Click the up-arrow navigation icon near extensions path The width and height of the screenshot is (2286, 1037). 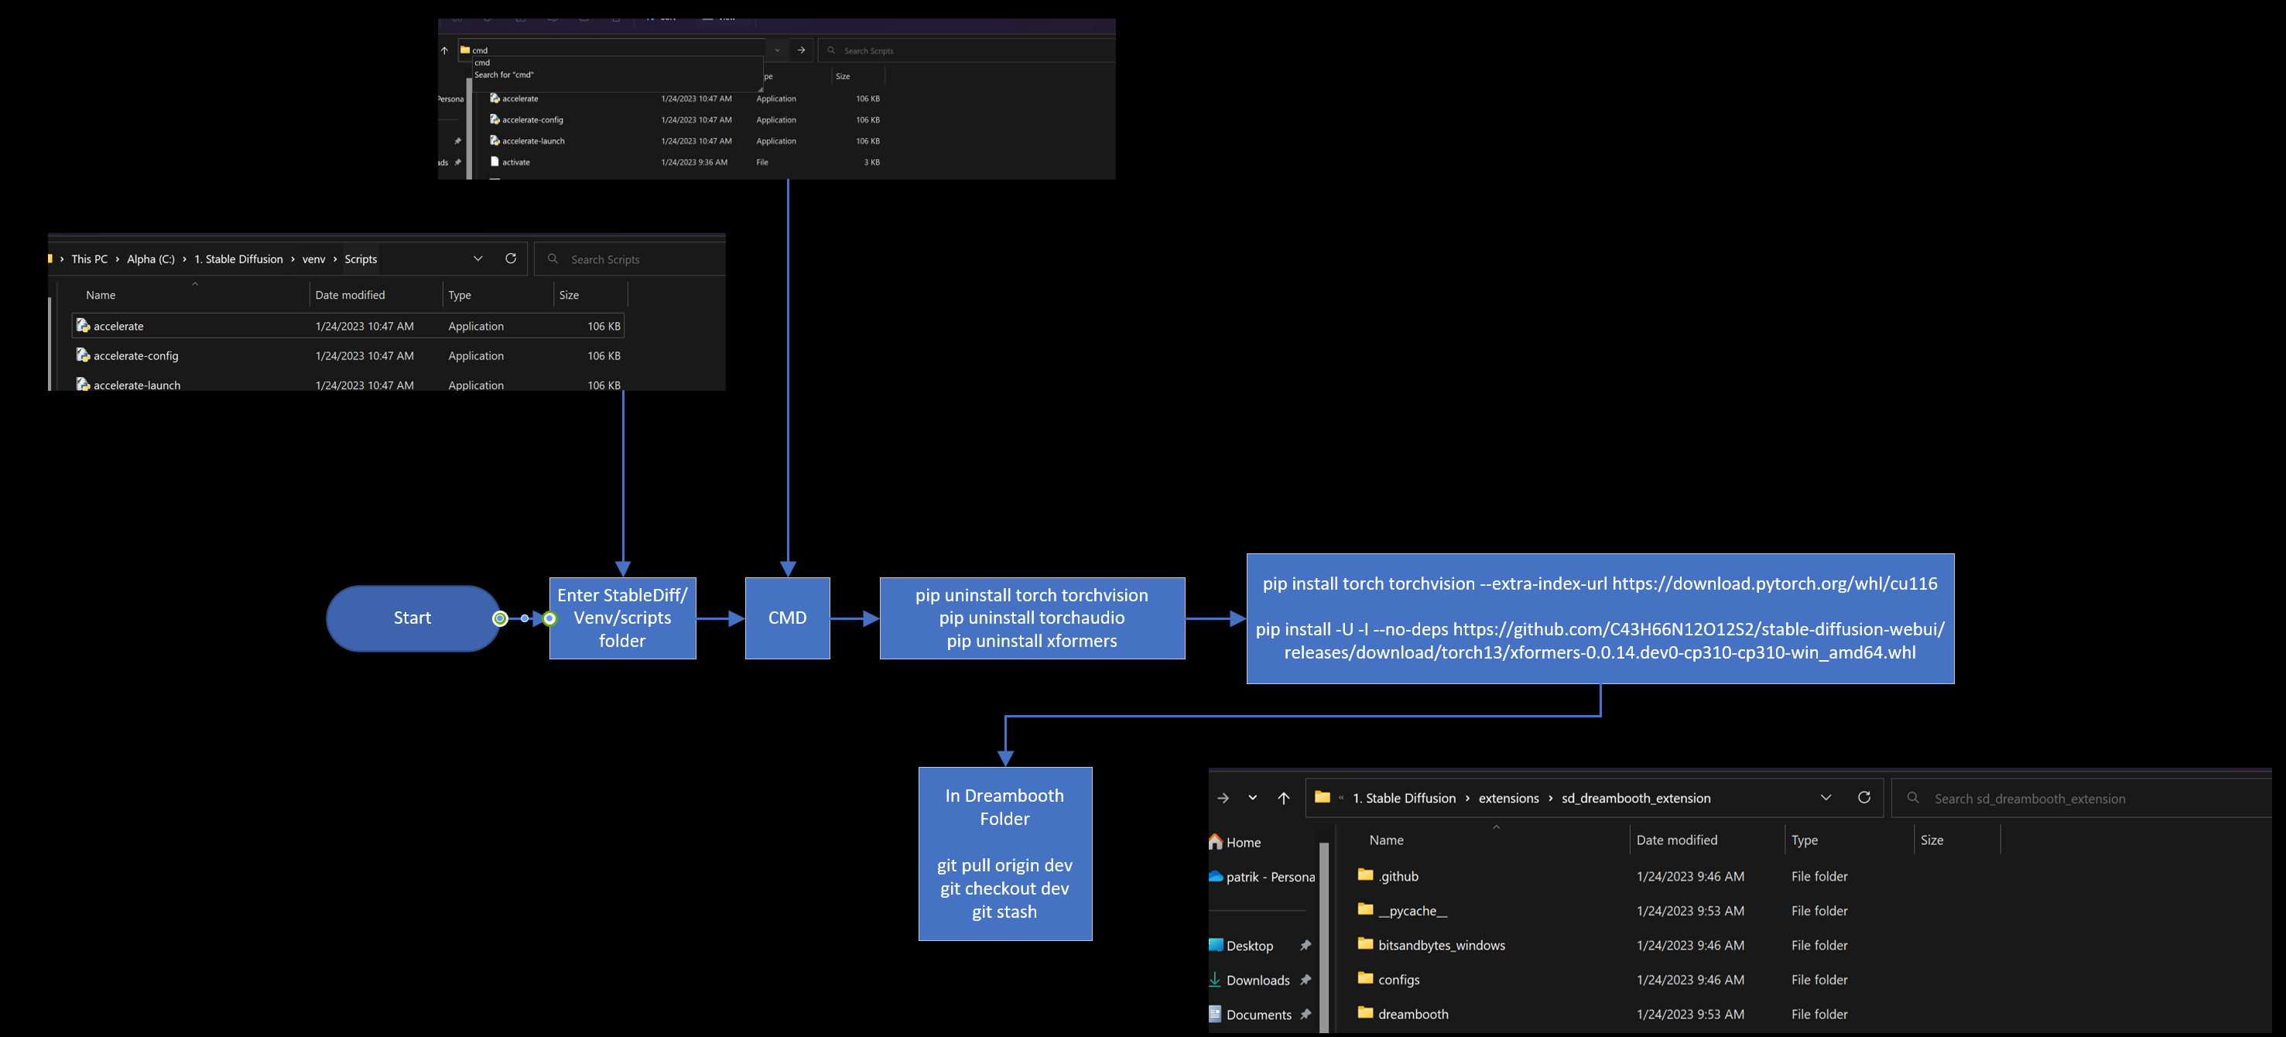point(1283,799)
